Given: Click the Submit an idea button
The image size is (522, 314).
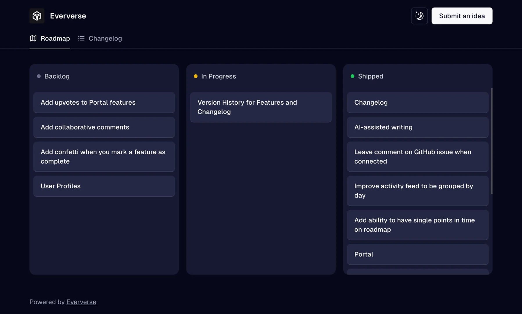Looking at the screenshot, I should [x=462, y=16].
